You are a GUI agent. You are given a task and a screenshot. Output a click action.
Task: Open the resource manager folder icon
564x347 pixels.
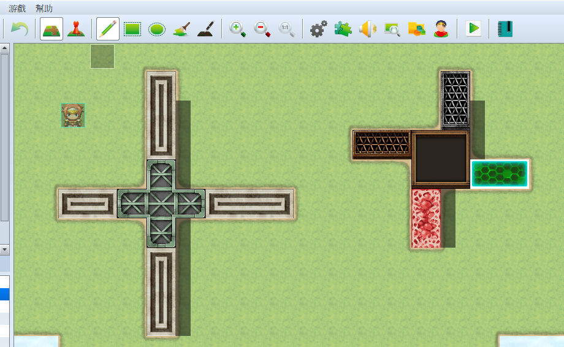(x=416, y=29)
